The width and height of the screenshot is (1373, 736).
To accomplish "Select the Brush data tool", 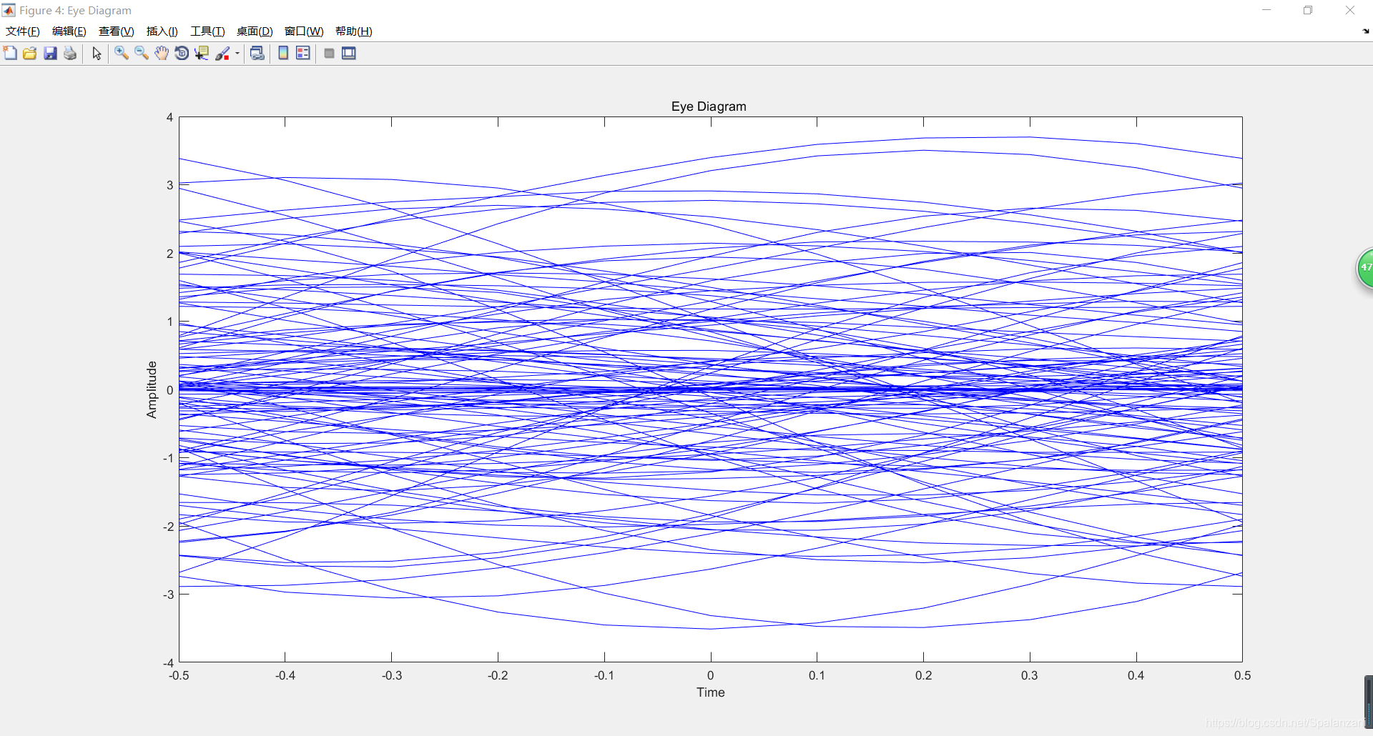I will point(222,54).
